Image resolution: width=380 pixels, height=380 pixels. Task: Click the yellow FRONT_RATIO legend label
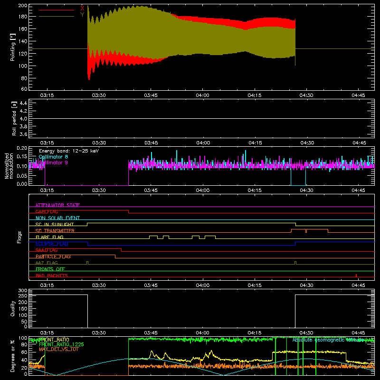point(54,340)
